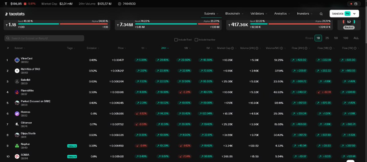Select the Hermes purple logo icon
The image size is (367, 162).
pos(17,113)
